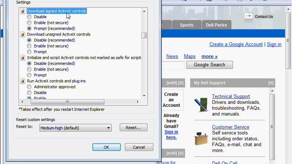The height and width of the screenshot is (164, 292).
Task: Click the settings list scroll up arrow
Action: tap(144, 11)
